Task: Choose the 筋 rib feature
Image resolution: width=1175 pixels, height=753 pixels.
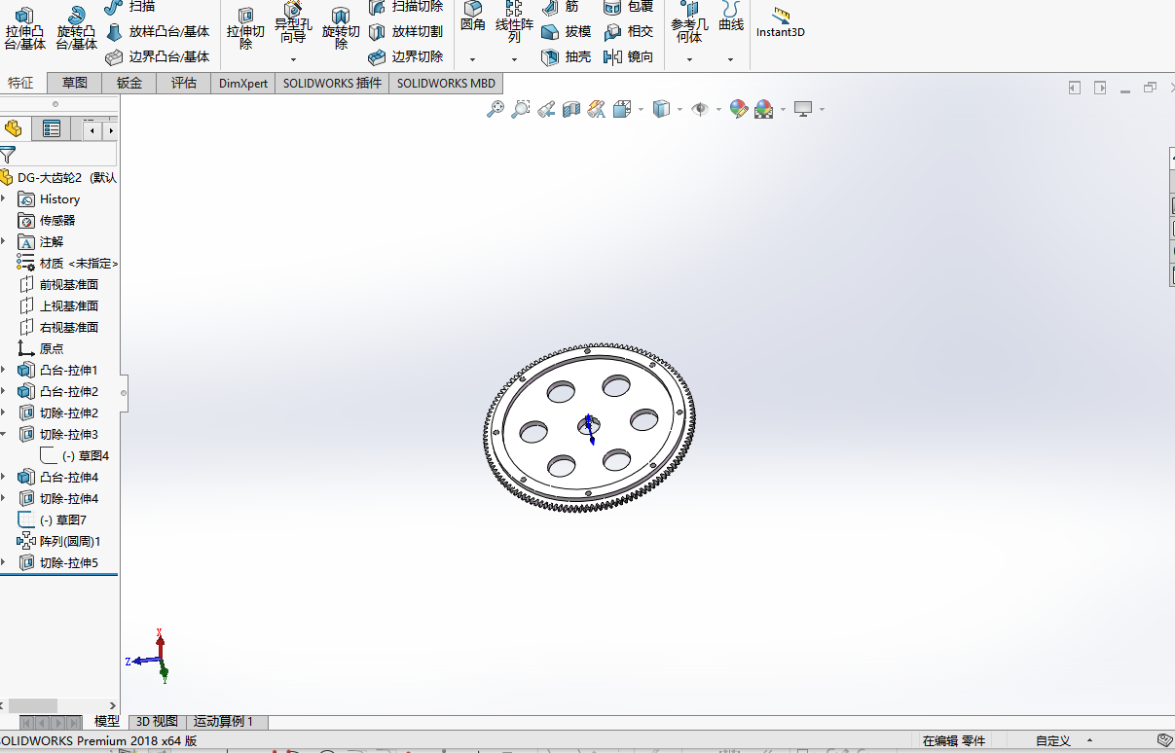Action: click(x=561, y=6)
